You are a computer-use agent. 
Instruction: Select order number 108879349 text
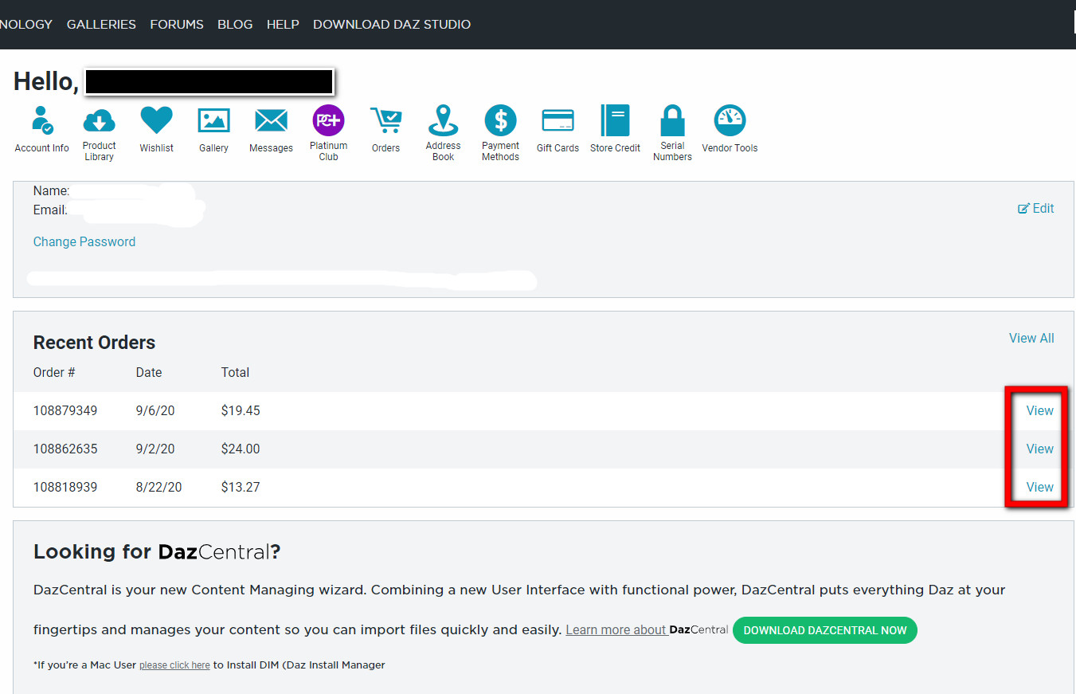pyautogui.click(x=65, y=410)
